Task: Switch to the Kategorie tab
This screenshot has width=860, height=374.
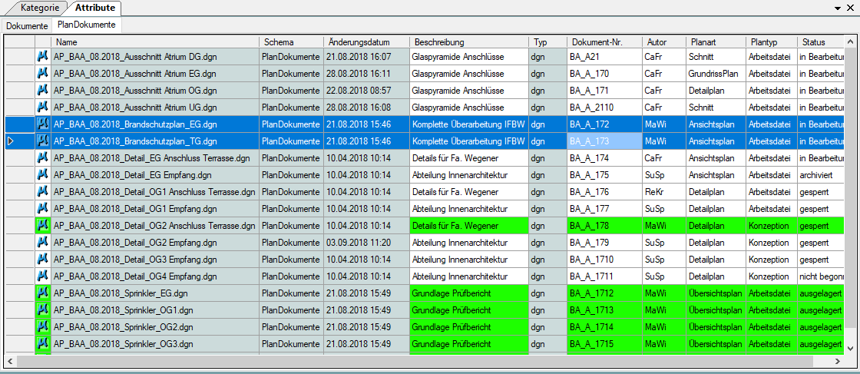Action: (x=40, y=8)
